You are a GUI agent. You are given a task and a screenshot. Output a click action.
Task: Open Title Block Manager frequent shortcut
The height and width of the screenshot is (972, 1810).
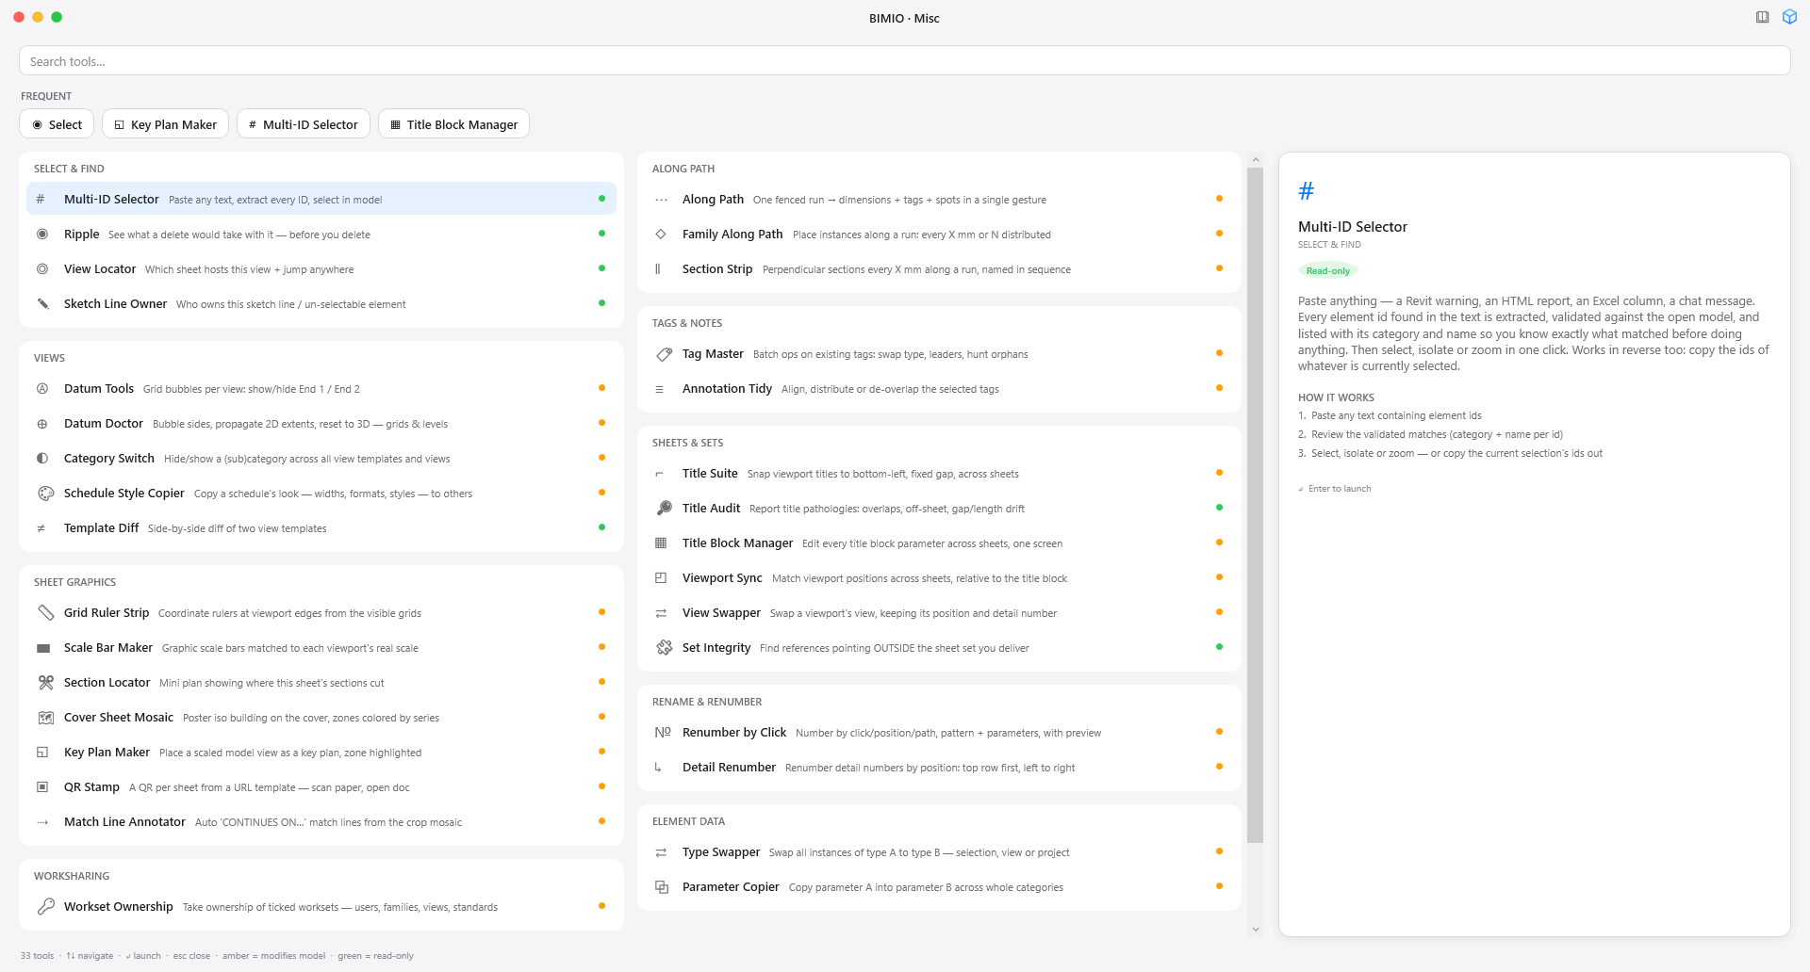453,124
